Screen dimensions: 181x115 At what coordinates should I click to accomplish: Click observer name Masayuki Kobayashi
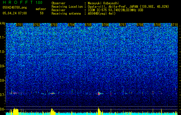click(x=103, y=3)
